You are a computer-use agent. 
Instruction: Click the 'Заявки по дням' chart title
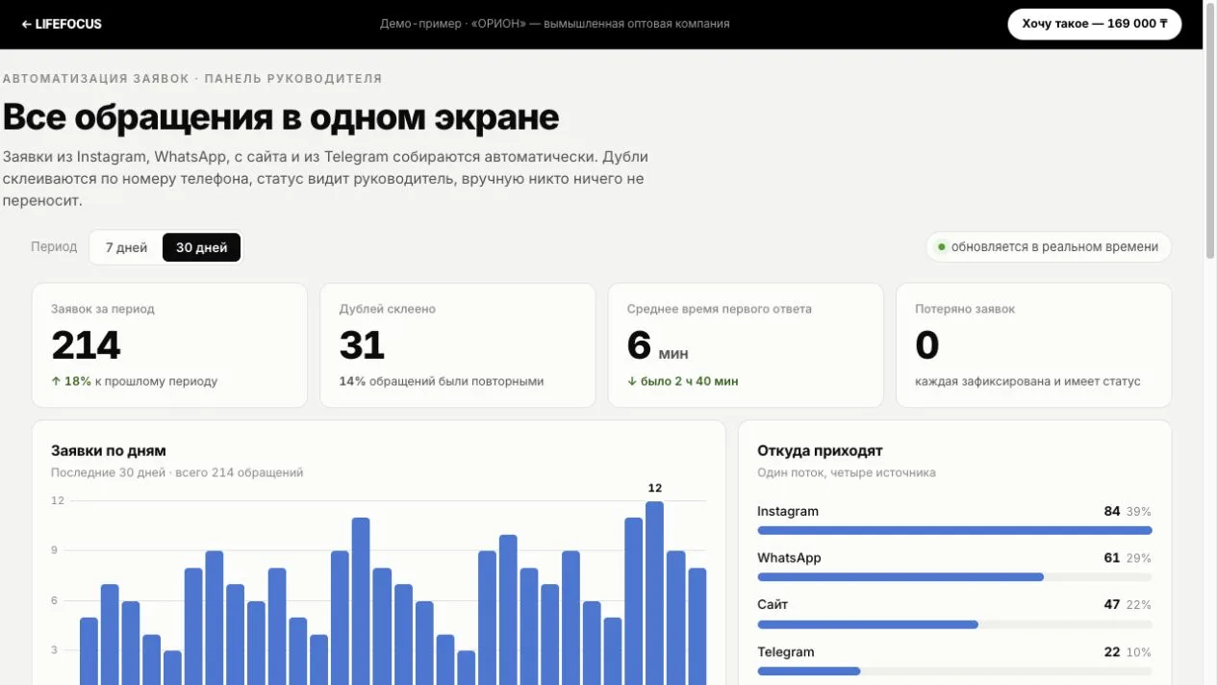pos(109,451)
